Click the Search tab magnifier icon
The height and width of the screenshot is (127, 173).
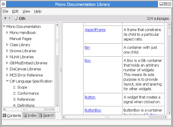[x=41, y=115]
